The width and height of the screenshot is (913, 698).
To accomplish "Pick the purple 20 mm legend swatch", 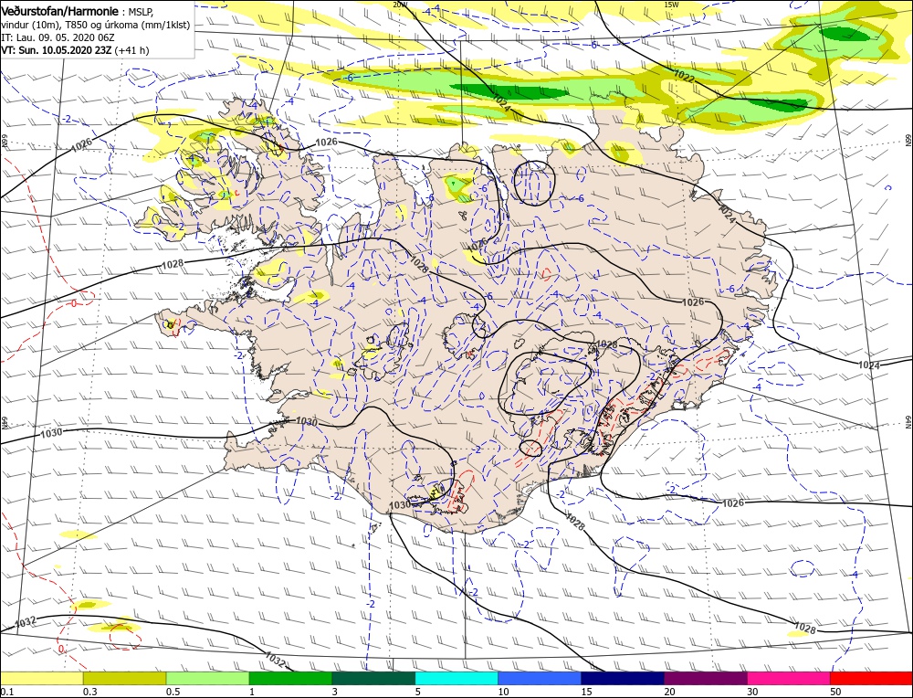I will tap(706, 678).
